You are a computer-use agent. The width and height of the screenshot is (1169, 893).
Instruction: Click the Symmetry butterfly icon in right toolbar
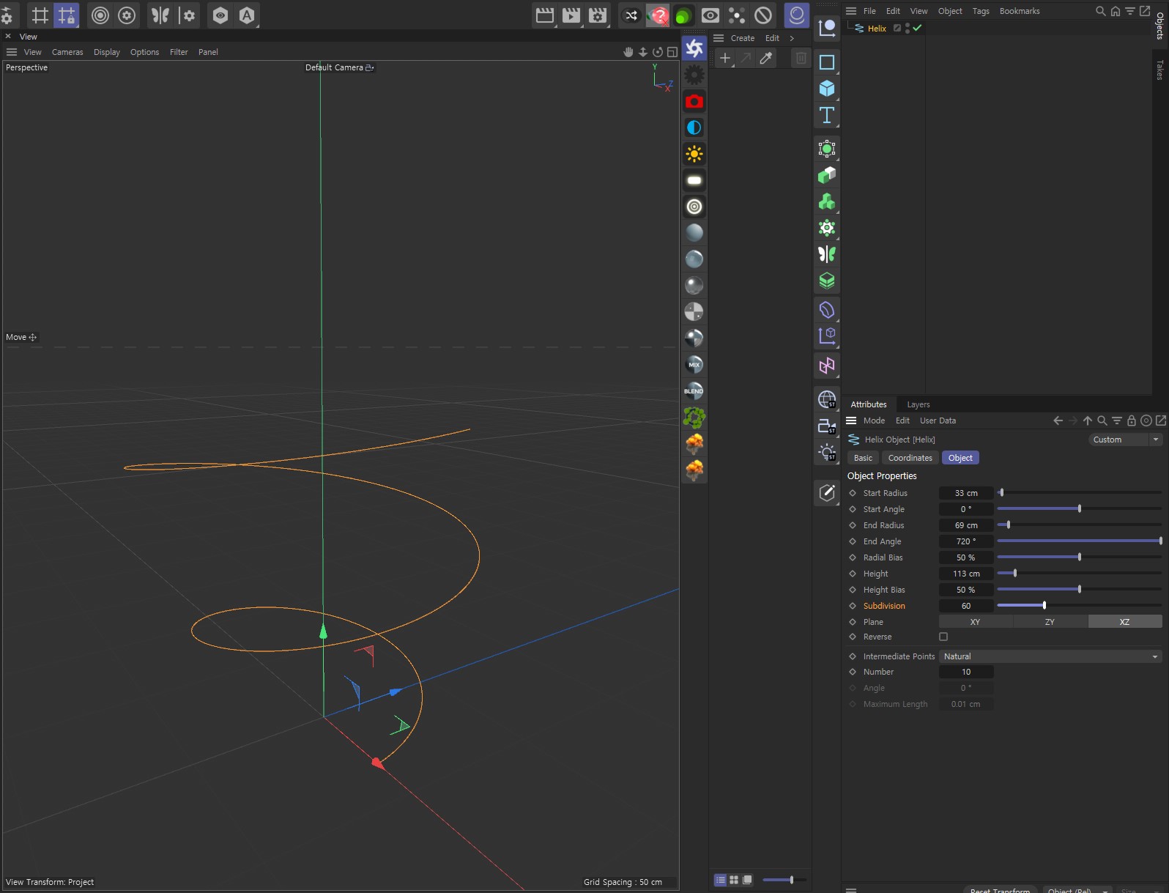coord(827,254)
